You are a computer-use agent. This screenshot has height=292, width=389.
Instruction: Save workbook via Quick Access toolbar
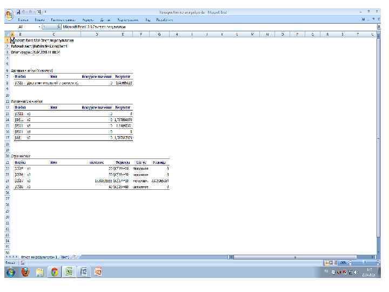tap(18, 12)
